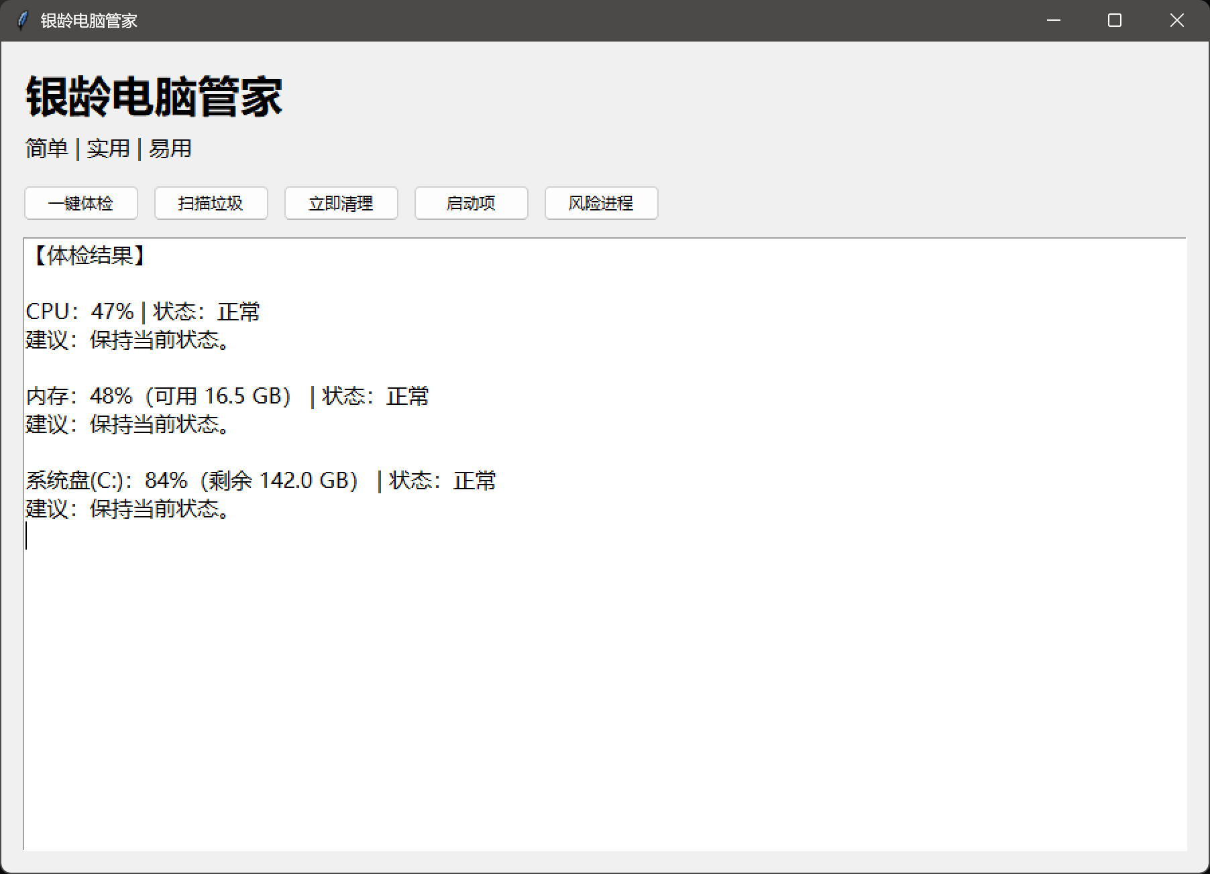Start cleanup with 立即清理
Image resolution: width=1210 pixels, height=874 pixels.
point(341,203)
